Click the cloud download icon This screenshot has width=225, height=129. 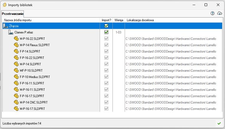click(x=220, y=13)
